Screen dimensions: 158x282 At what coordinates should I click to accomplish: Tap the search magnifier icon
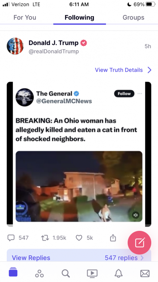tap(66, 274)
